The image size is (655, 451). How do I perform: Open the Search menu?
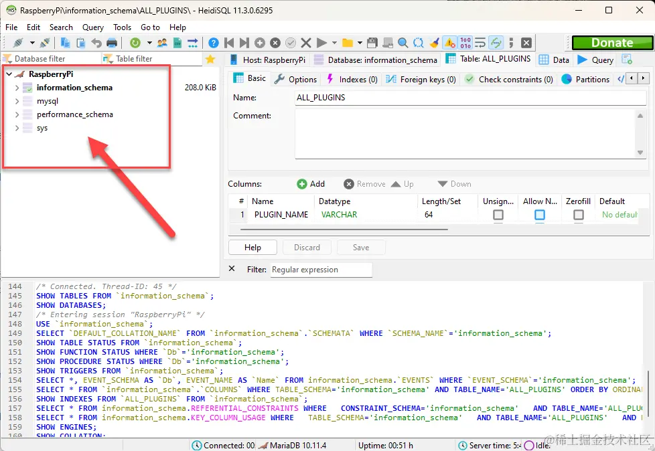61,27
